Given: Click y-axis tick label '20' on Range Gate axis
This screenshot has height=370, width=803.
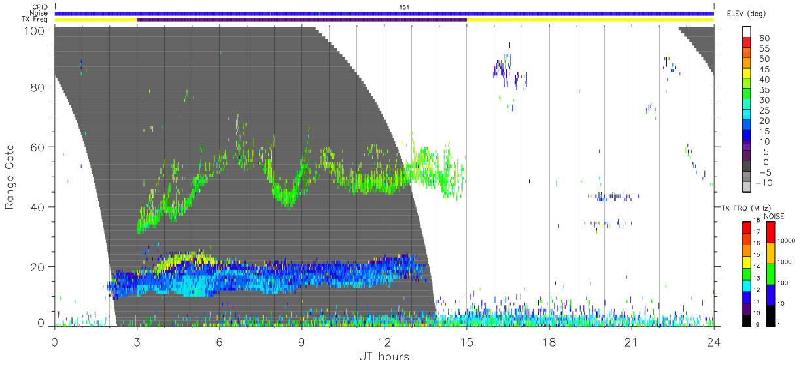Looking at the screenshot, I should pyautogui.click(x=39, y=267).
